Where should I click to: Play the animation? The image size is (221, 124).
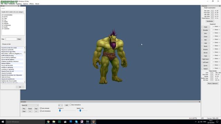(24, 109)
